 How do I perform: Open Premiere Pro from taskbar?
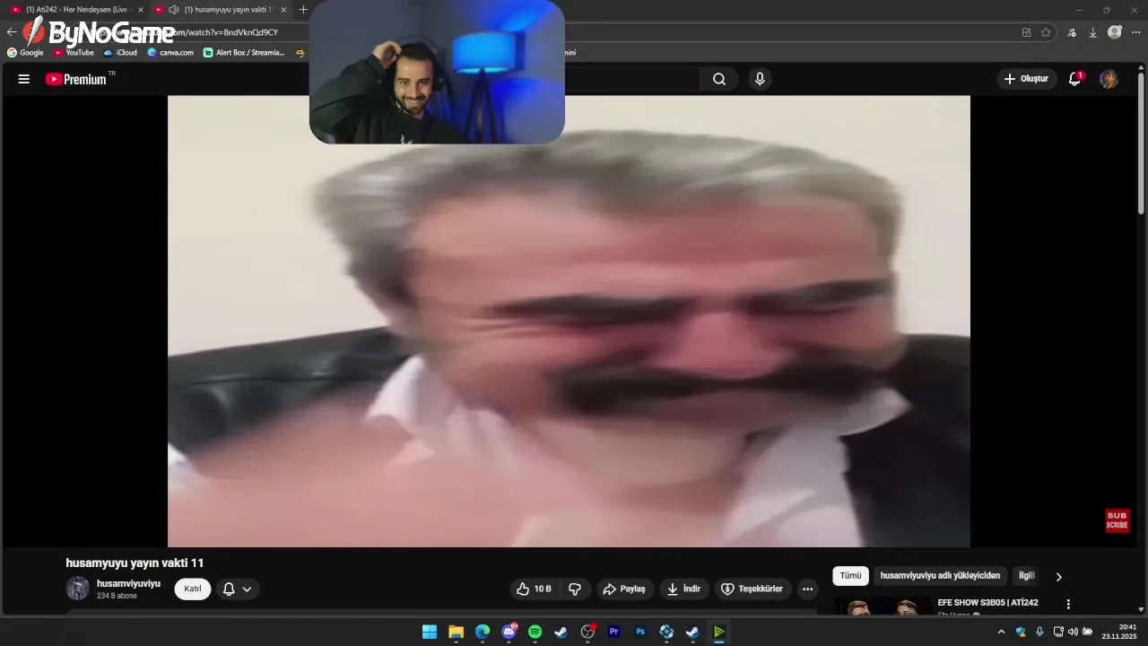click(613, 632)
